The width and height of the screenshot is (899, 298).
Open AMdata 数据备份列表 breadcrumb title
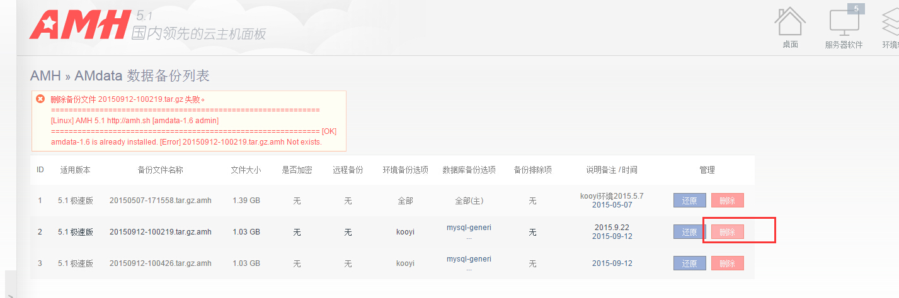coord(142,76)
